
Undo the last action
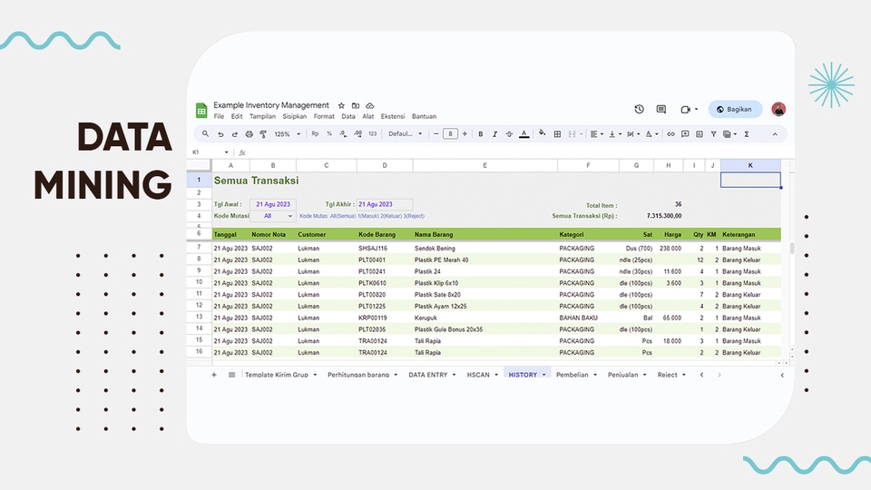(x=220, y=134)
